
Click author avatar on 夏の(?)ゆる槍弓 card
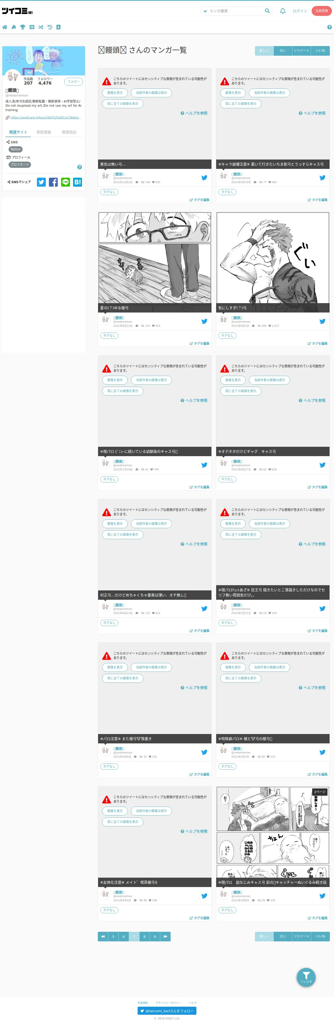(105, 319)
